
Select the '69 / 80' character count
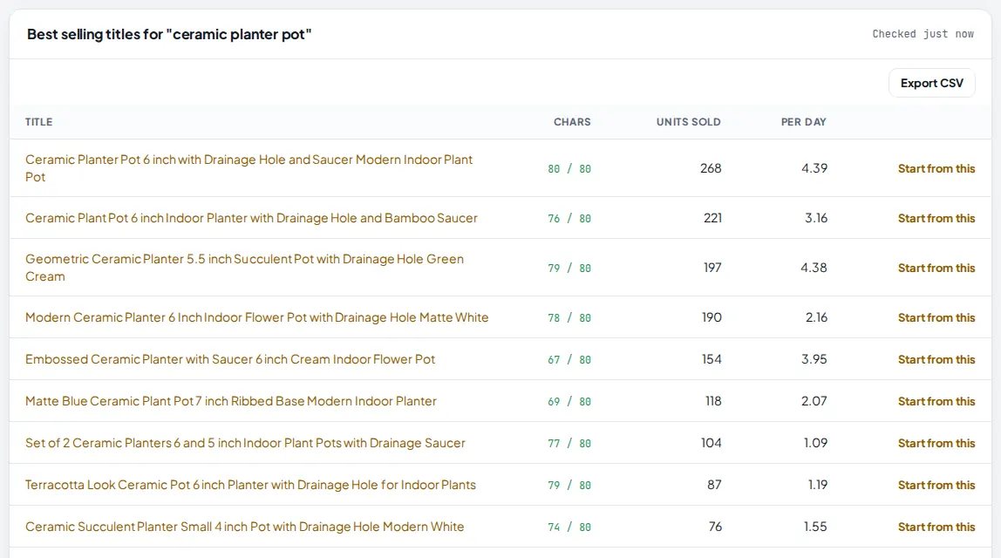click(569, 402)
